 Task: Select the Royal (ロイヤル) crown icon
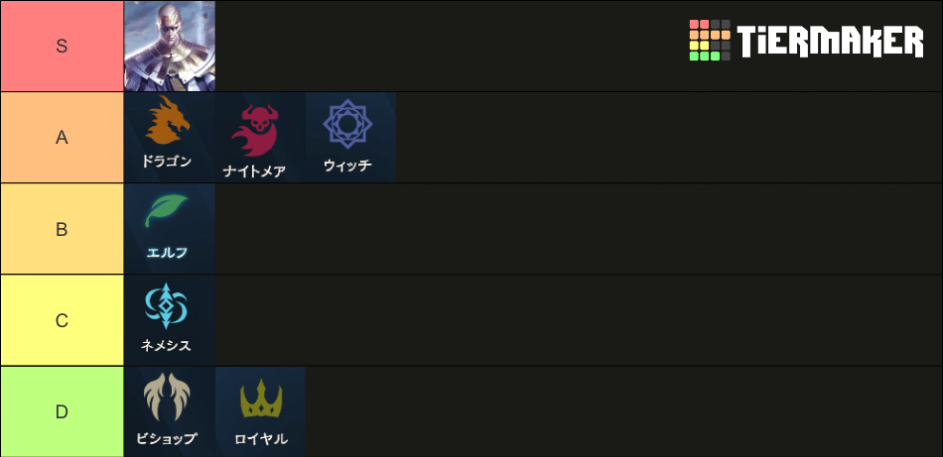click(x=260, y=410)
